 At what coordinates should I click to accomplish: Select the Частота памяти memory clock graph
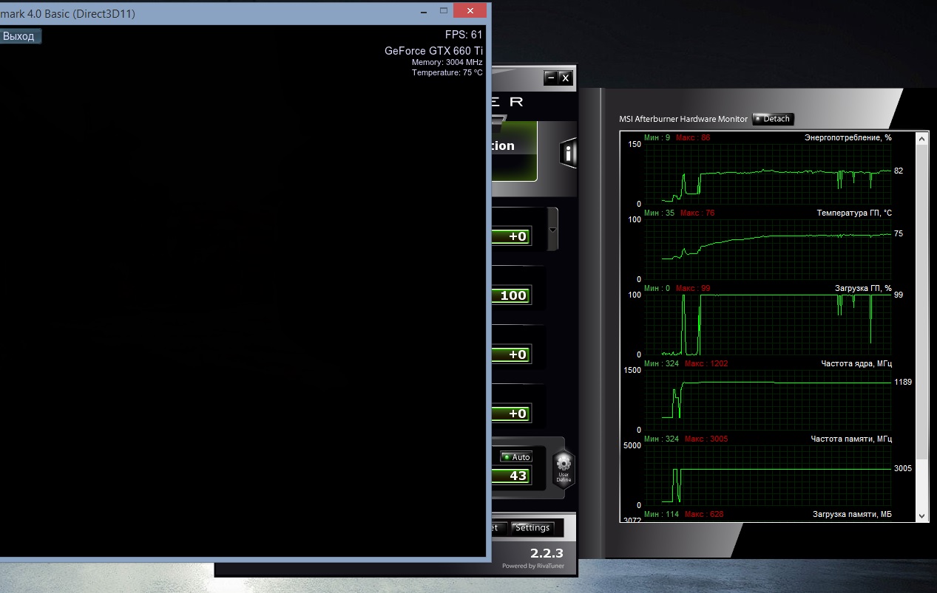point(767,475)
